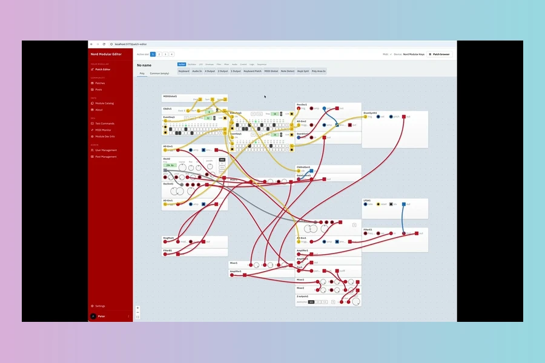Open the 2 outputs1 destination selector
The image size is (545, 363).
click(x=311, y=301)
